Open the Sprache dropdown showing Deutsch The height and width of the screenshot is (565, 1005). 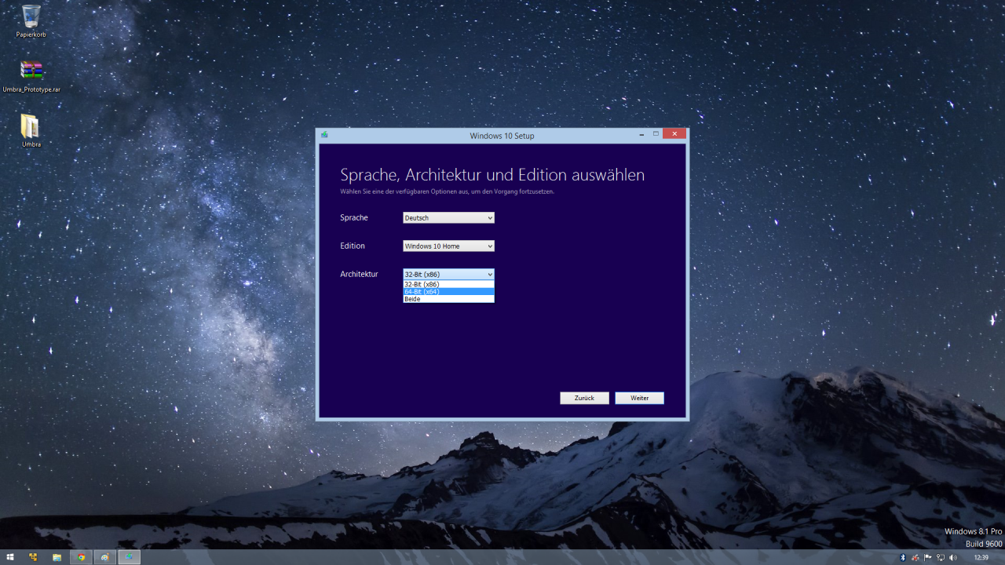pyautogui.click(x=448, y=217)
